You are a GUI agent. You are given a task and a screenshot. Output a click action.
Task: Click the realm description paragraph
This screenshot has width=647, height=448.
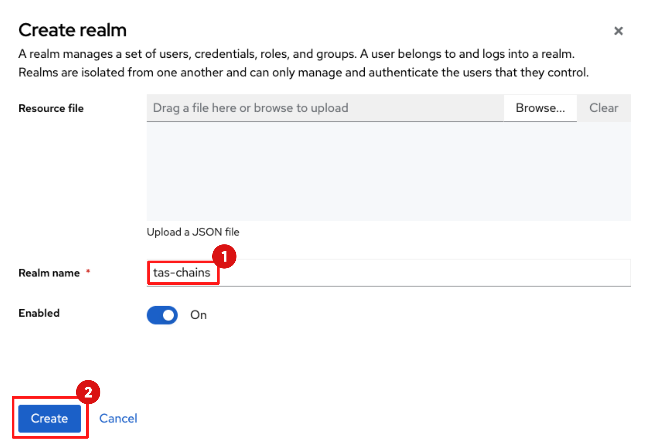303,63
